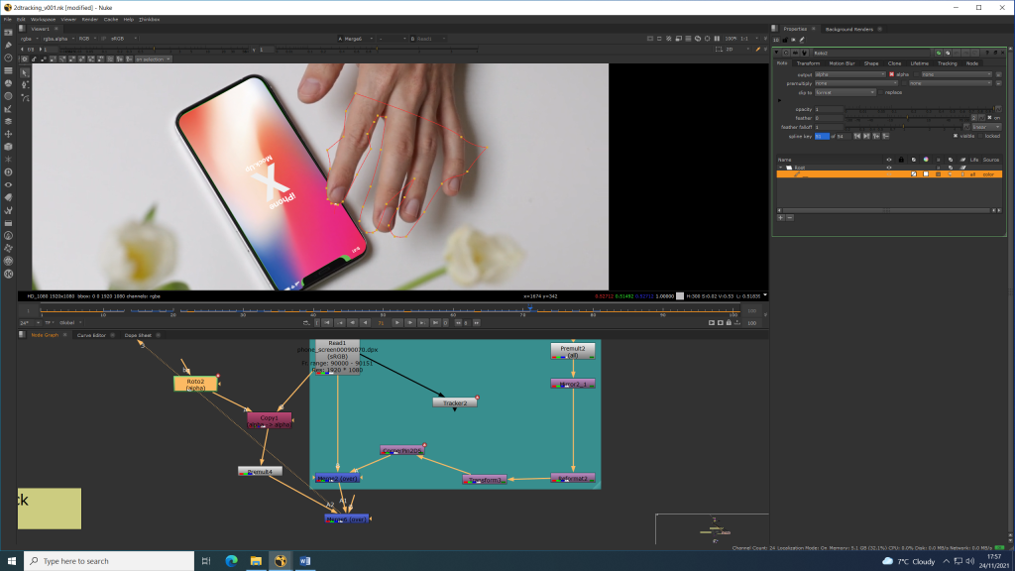Collapse the Root folder in the shapes list
1015x571 pixels.
pos(781,168)
